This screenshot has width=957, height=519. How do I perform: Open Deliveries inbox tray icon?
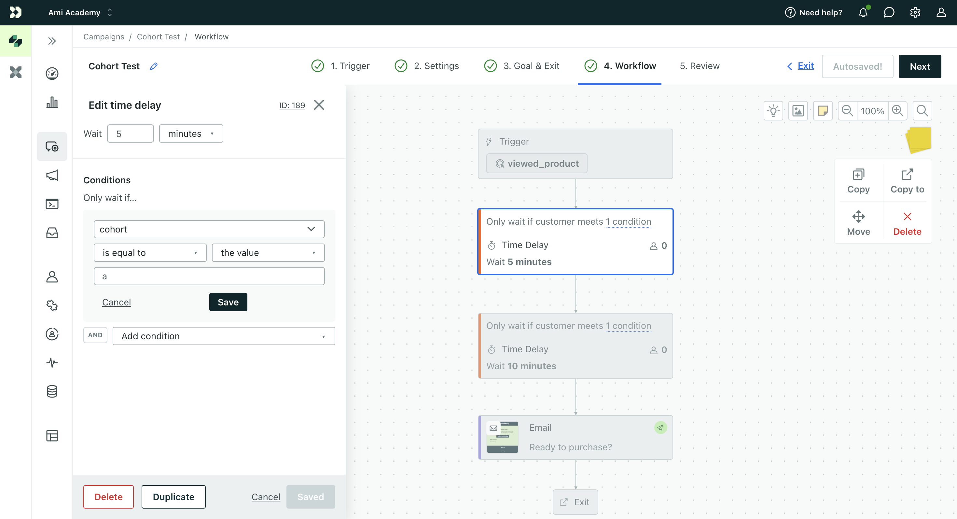pyautogui.click(x=52, y=233)
